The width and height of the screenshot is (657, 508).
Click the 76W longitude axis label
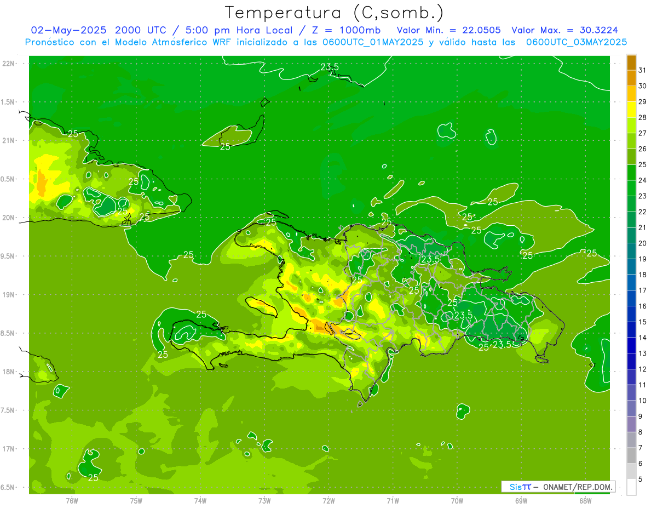pyautogui.click(x=72, y=501)
